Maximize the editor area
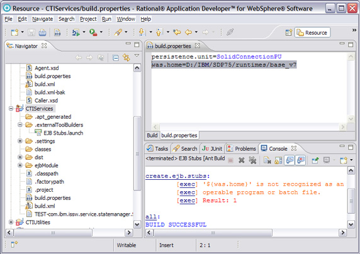Screen dimensions: 360x254 [x=351, y=45]
